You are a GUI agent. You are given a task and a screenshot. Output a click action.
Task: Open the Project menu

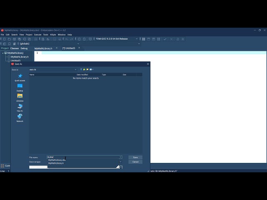pyautogui.click(x=29, y=35)
